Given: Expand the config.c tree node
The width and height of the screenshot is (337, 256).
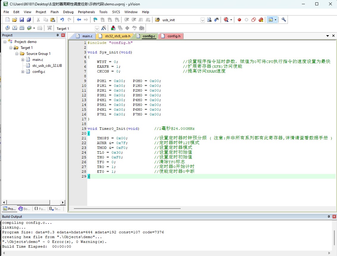Looking at the screenshot, I should point(23,72).
